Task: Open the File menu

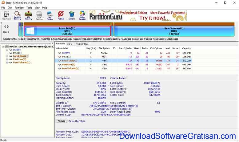Action: coord(3,8)
